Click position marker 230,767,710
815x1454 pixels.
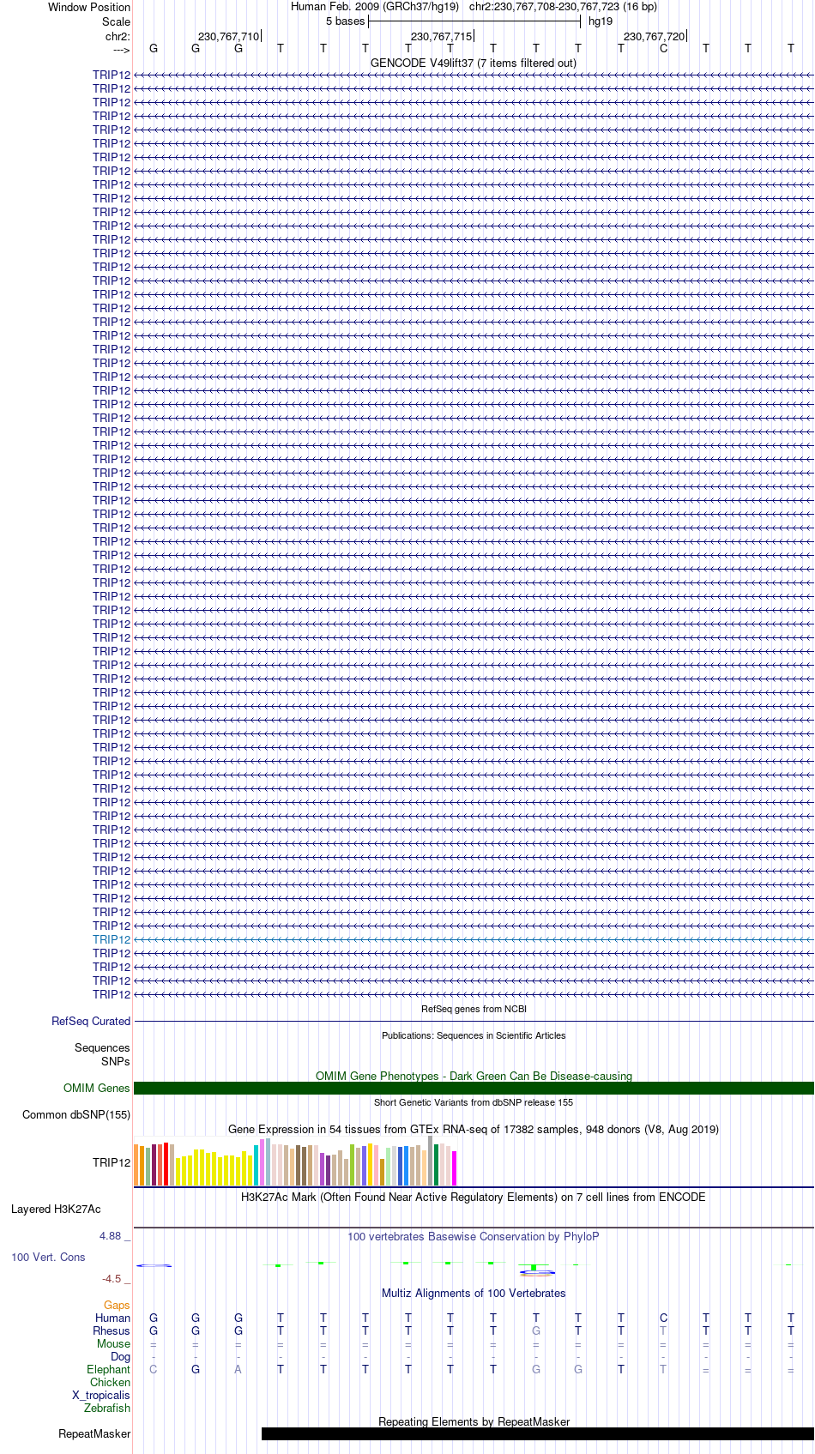228,37
